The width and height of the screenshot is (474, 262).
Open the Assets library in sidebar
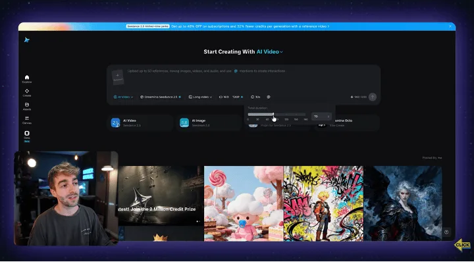pos(27,107)
